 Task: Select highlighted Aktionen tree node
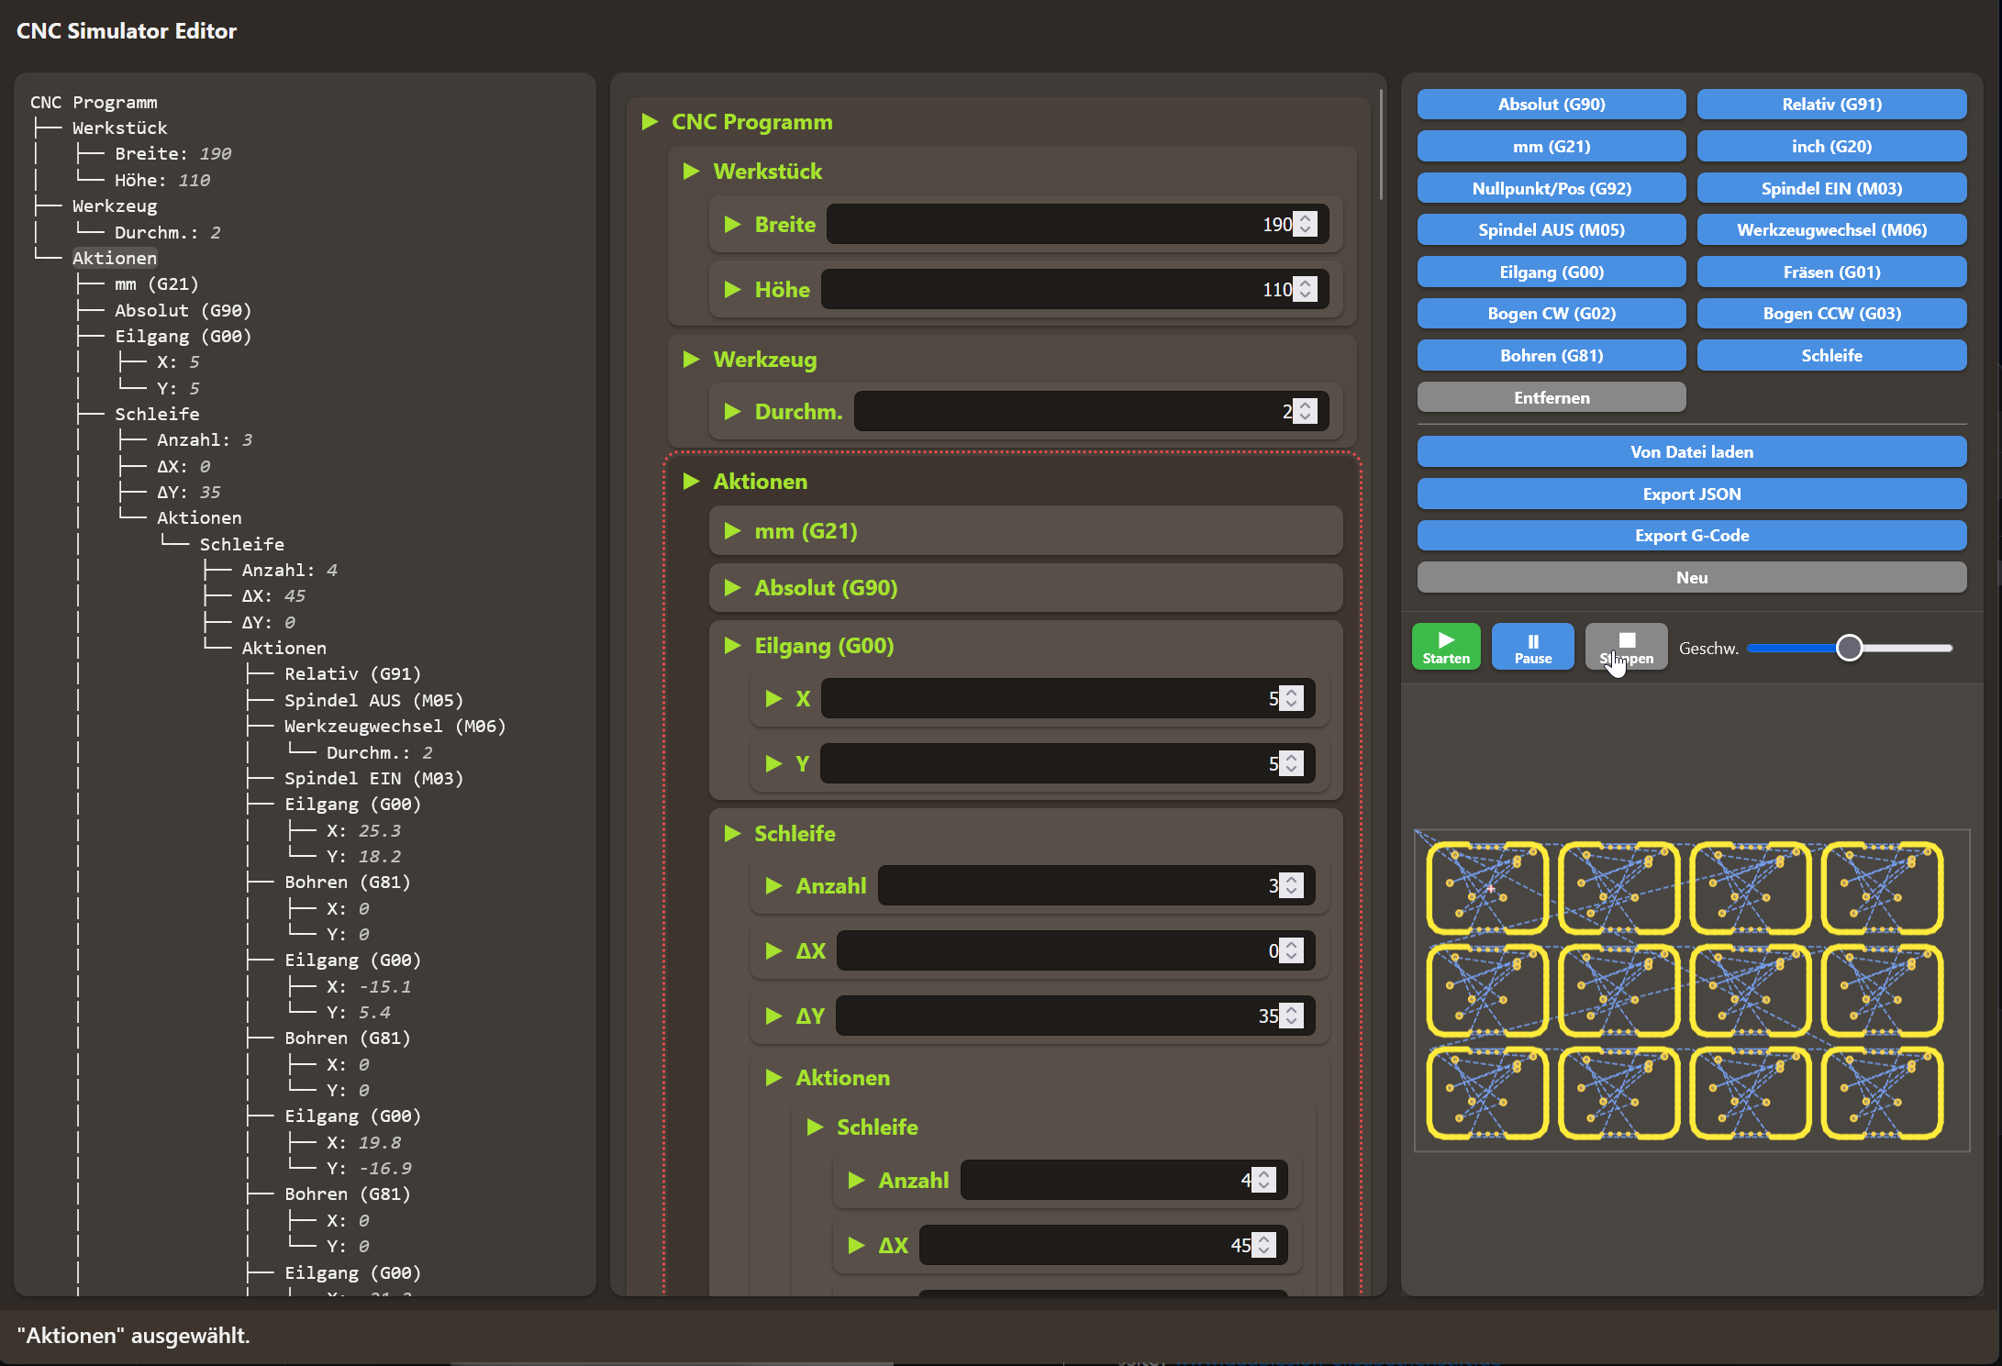[x=115, y=258]
